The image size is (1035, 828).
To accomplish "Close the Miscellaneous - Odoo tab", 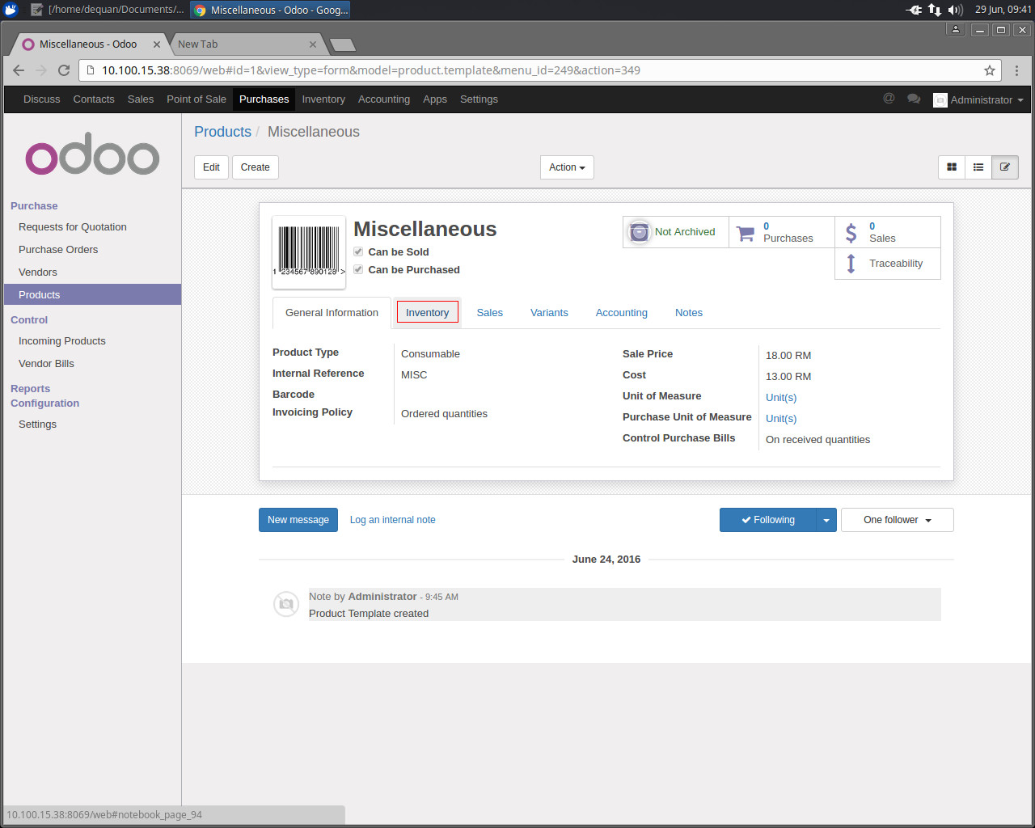I will (x=157, y=44).
